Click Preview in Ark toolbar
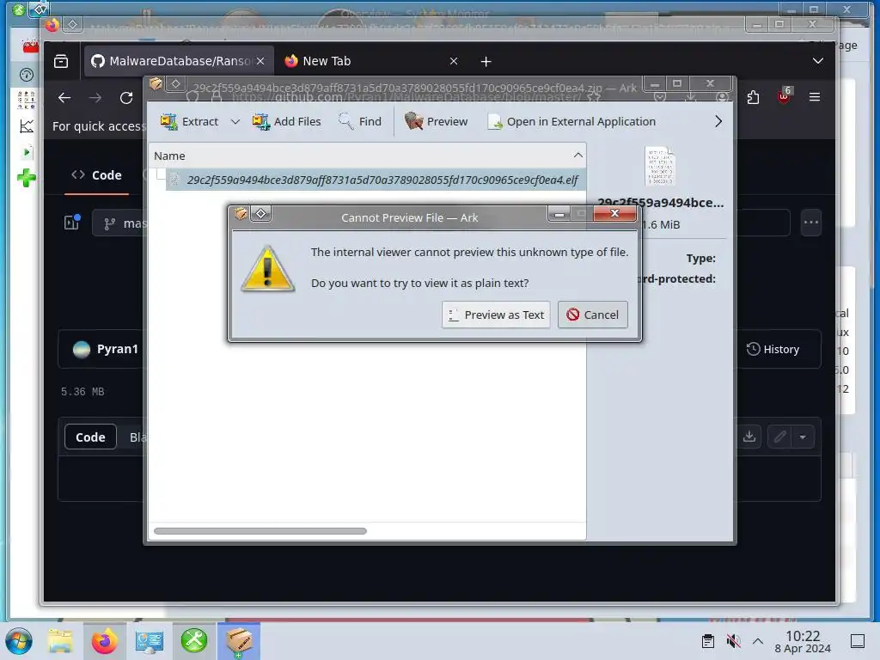Image resolution: width=880 pixels, height=660 pixels. [436, 121]
